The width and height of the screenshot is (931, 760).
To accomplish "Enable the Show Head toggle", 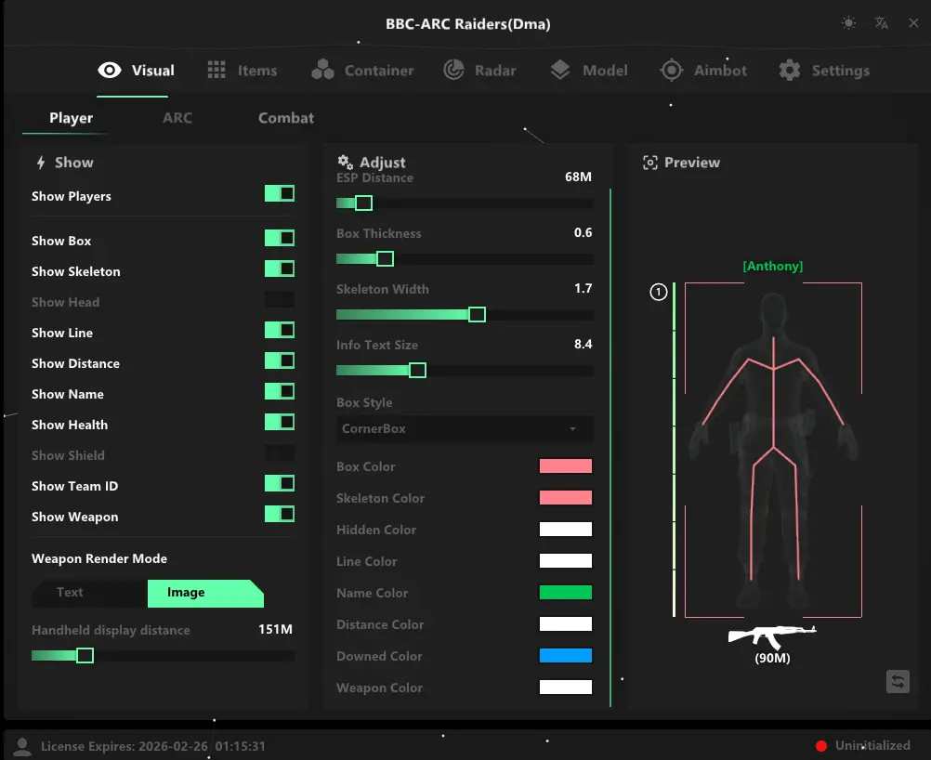I will pos(280,299).
